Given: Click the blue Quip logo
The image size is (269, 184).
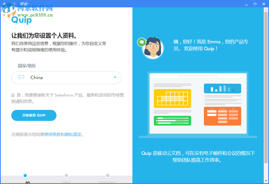Looking at the screenshot, I should tap(22, 20).
